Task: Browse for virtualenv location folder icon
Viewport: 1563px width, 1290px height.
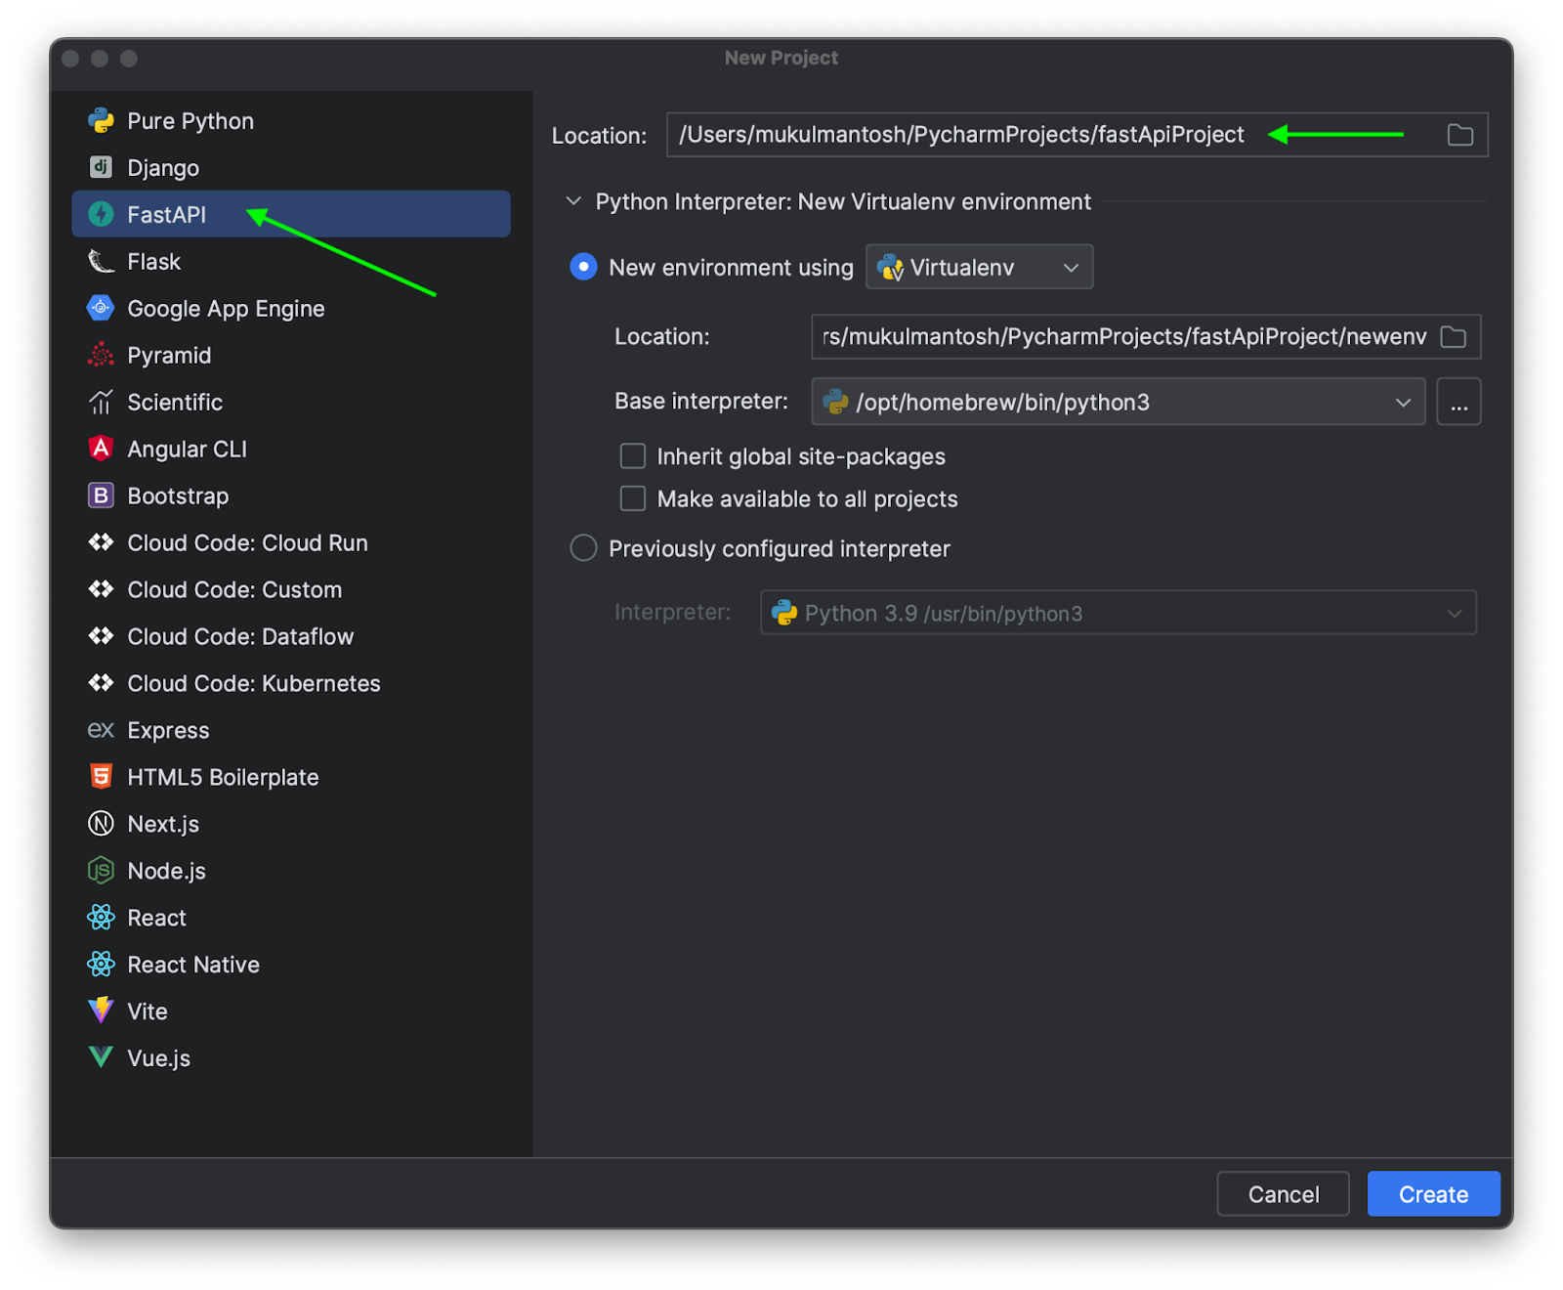Action: [1454, 337]
